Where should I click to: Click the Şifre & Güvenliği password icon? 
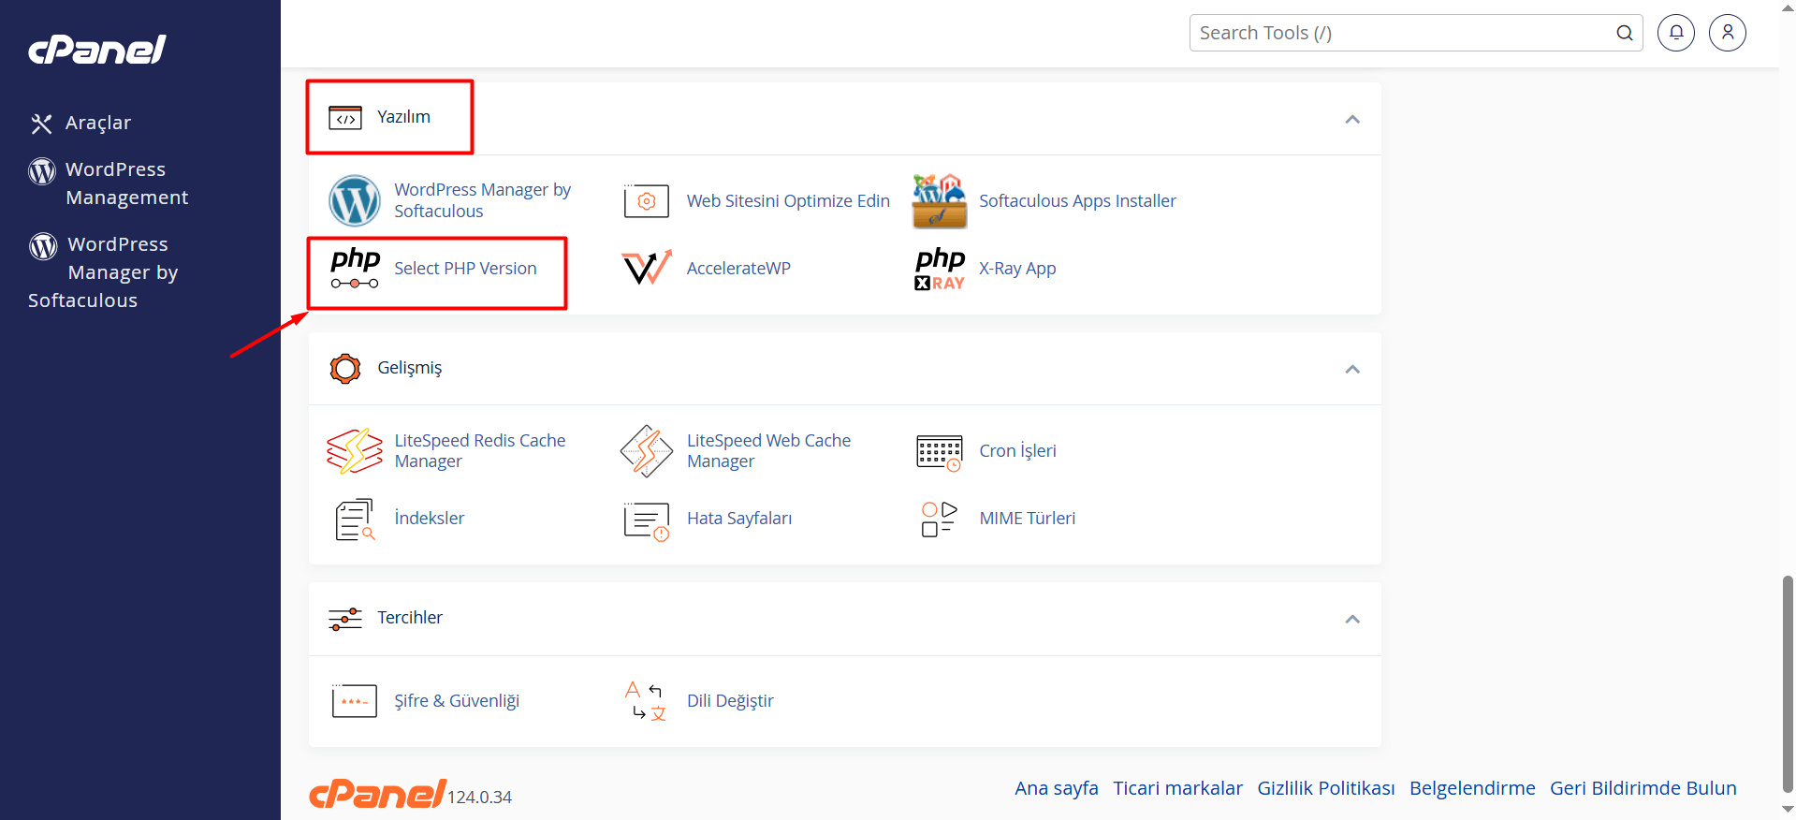pos(355,701)
